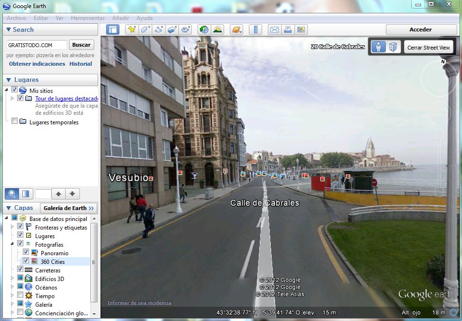This screenshot has width=462, height=321.
Task: Toggle the panel view button beside magnifier
Action: click(x=26, y=194)
